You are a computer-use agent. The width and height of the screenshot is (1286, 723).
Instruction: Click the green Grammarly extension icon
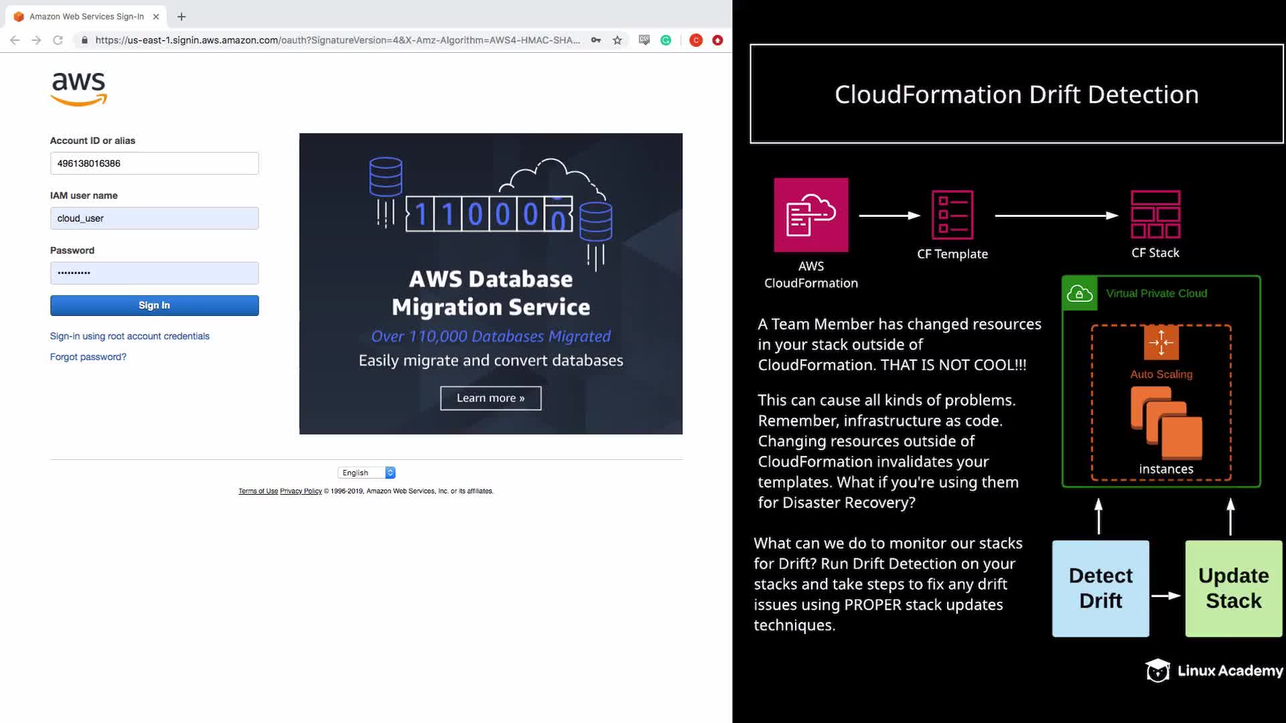666,40
